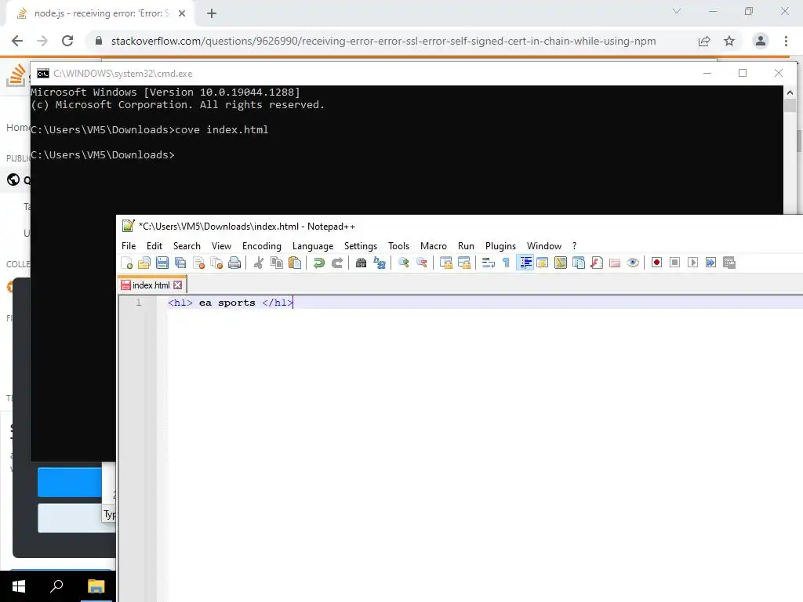Click the Chrome address bar URL
The height and width of the screenshot is (602, 803).
coord(383,41)
